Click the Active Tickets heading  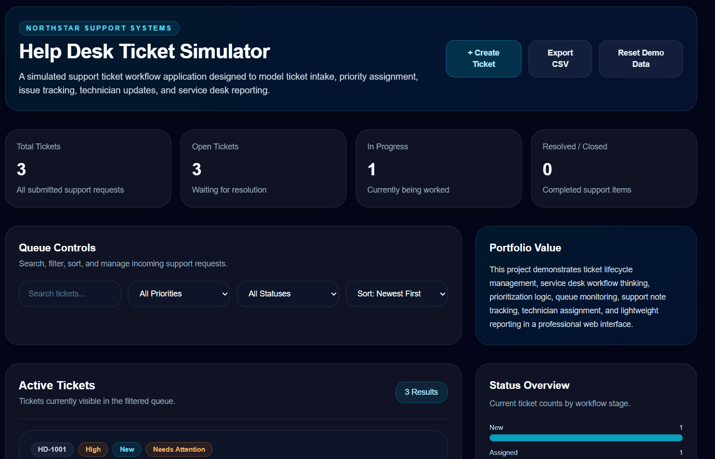pyautogui.click(x=57, y=385)
